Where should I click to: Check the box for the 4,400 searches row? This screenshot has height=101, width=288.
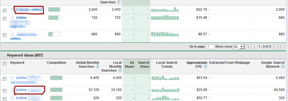tap(5, 79)
